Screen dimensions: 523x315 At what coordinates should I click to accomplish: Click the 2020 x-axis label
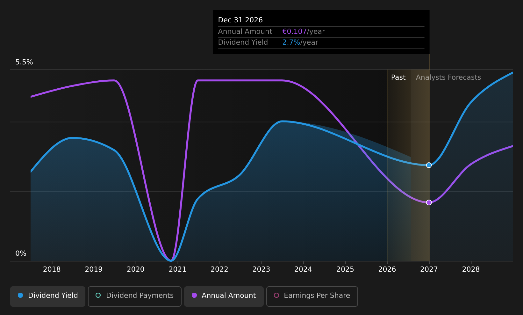(136, 269)
